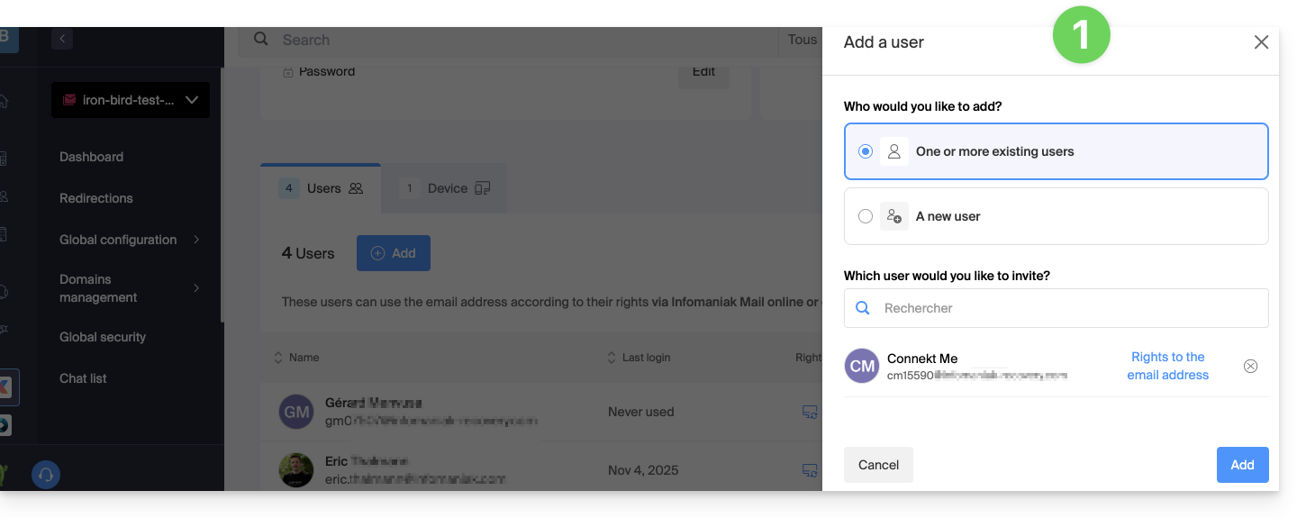Viewport: 1306px width, 518px height.
Task: Open Rights to the email address link
Action: 1167,366
